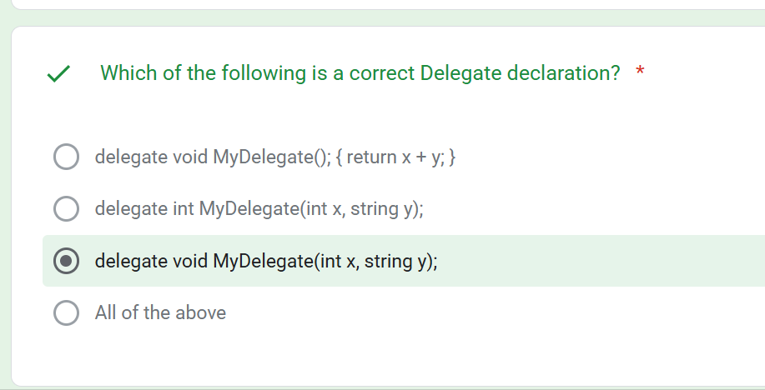Select the radio button for 'return x + y' option

pos(67,157)
